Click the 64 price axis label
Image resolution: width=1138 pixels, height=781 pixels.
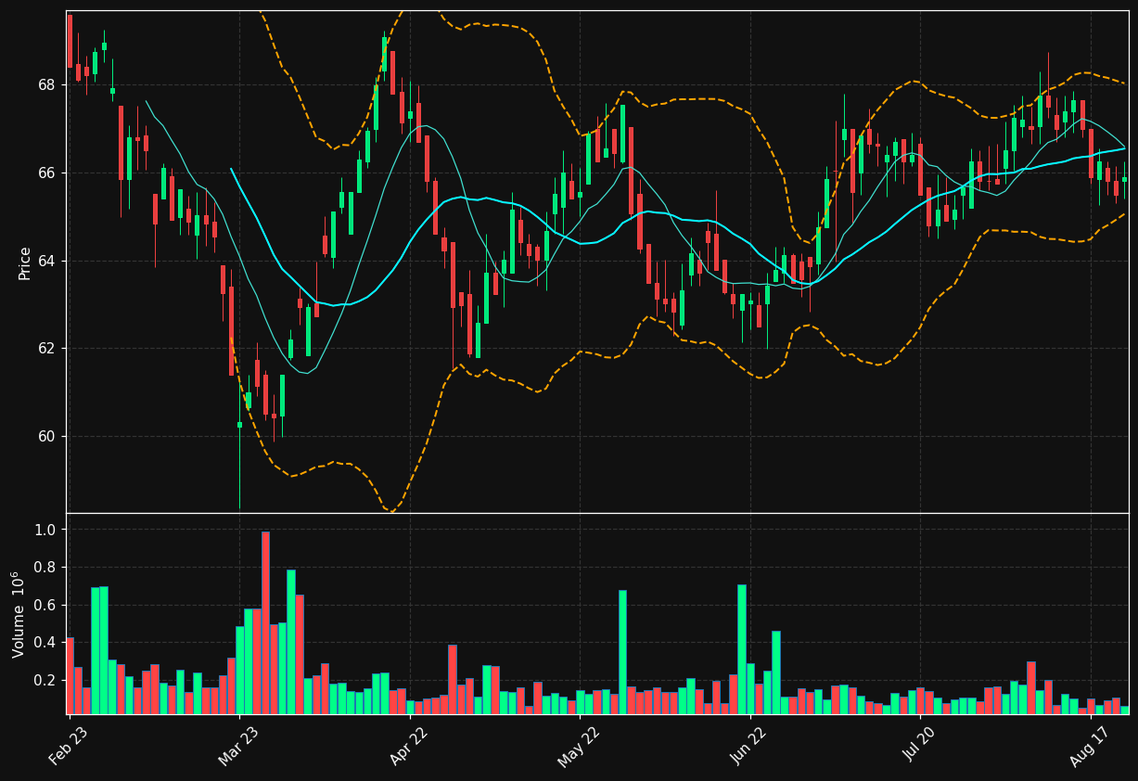47,261
